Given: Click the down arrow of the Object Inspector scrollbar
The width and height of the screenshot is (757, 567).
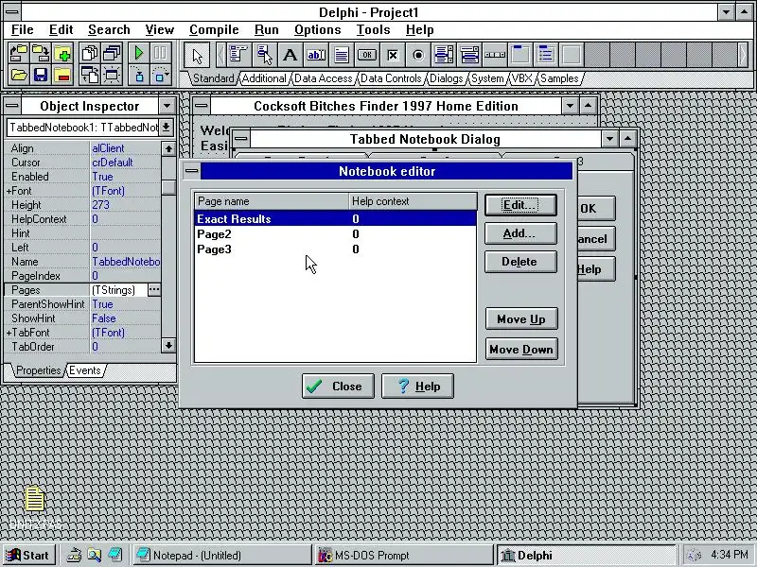Looking at the screenshot, I should pos(168,345).
